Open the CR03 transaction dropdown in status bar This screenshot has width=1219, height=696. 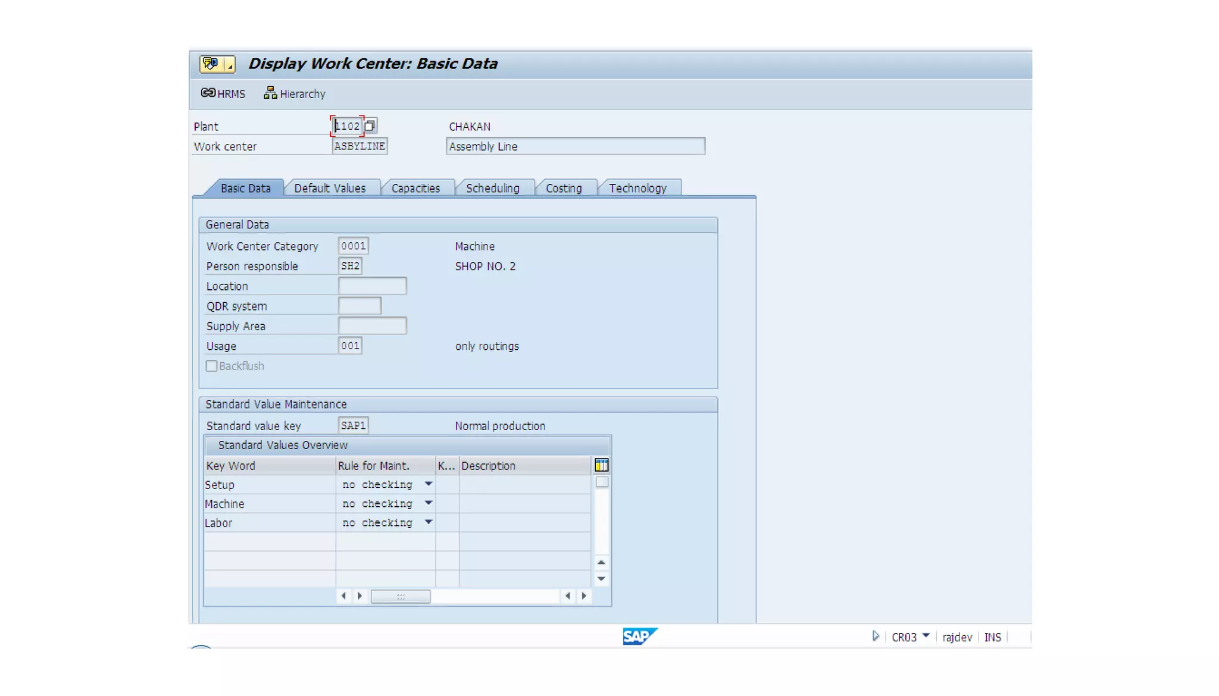click(x=926, y=636)
